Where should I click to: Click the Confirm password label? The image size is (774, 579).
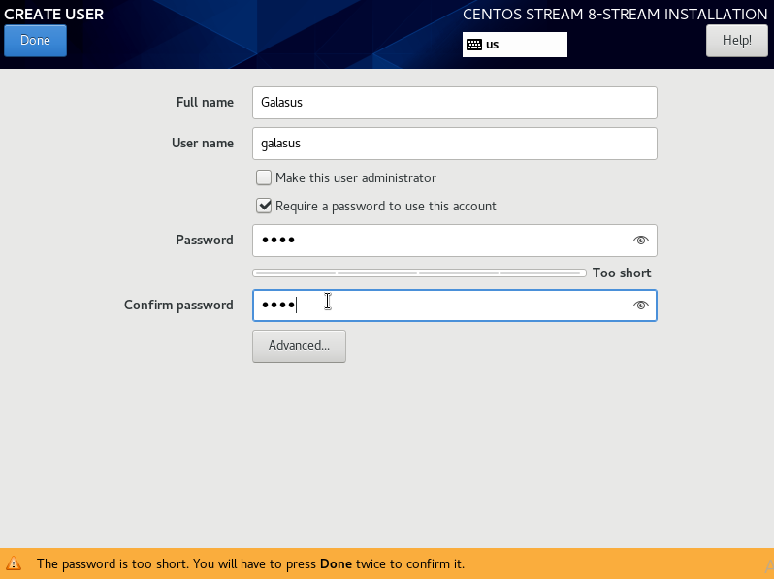coord(178,306)
